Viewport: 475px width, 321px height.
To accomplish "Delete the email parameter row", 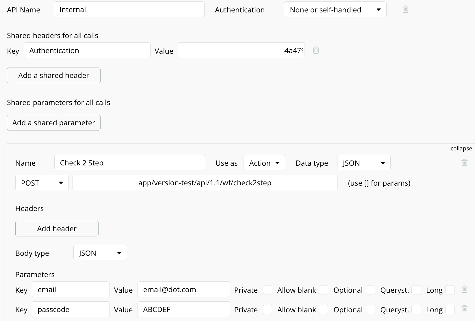I will pyautogui.click(x=464, y=289).
